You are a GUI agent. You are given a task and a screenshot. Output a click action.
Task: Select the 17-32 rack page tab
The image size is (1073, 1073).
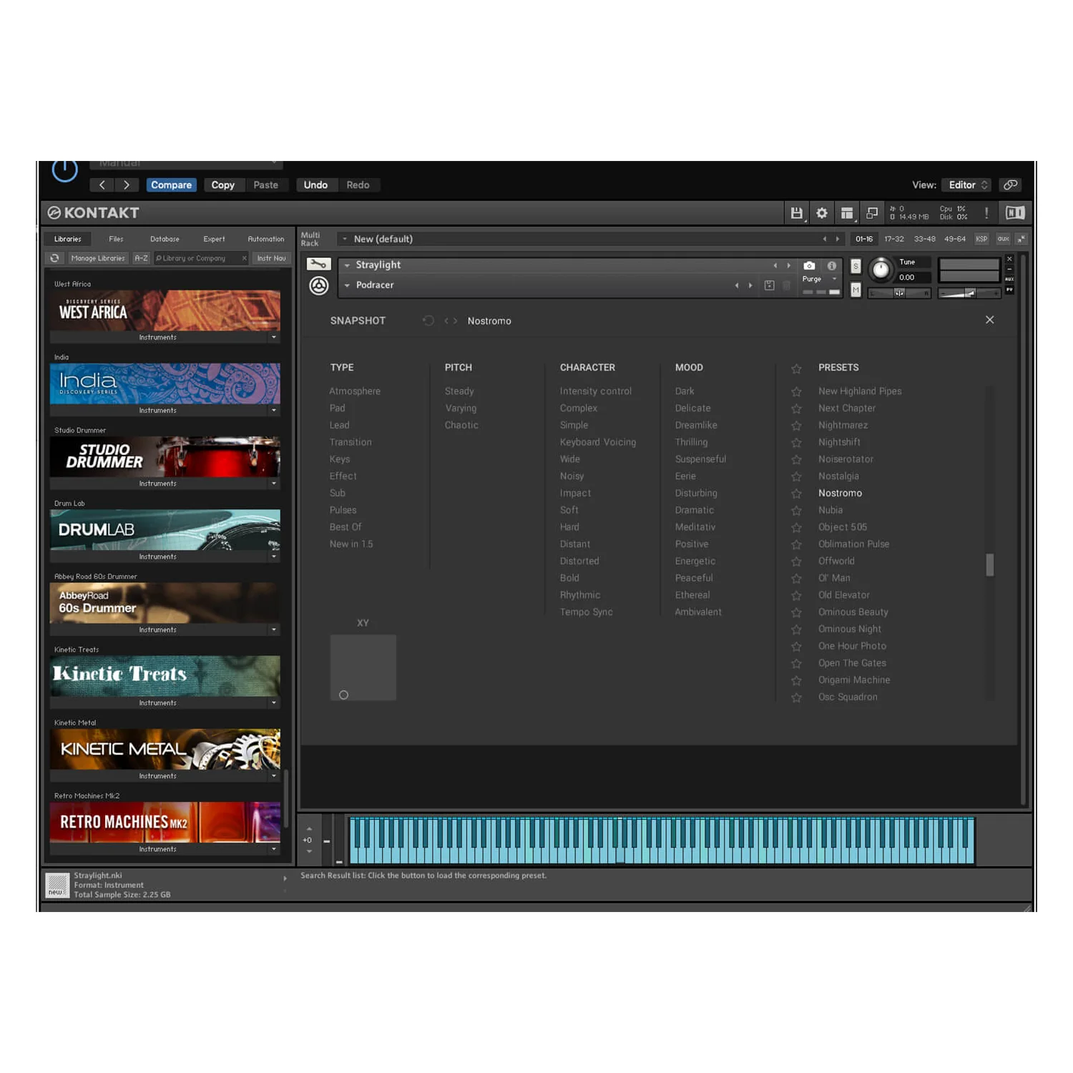click(893, 239)
